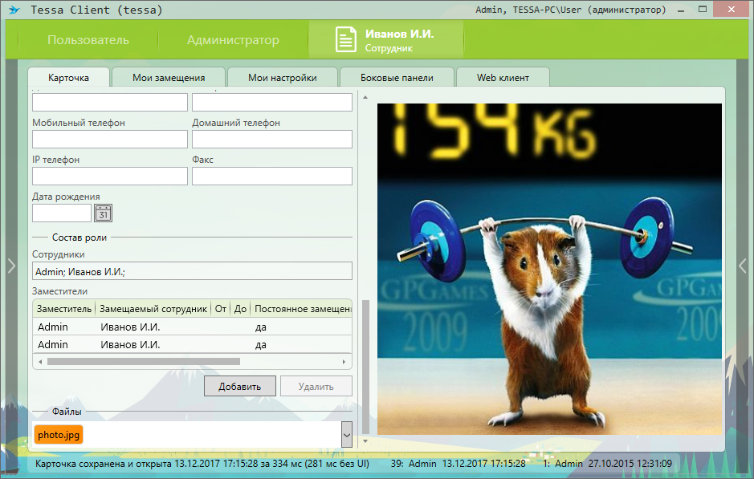Select the first Admin row in Заместители
This screenshot has height=479, width=754.
coord(193,327)
